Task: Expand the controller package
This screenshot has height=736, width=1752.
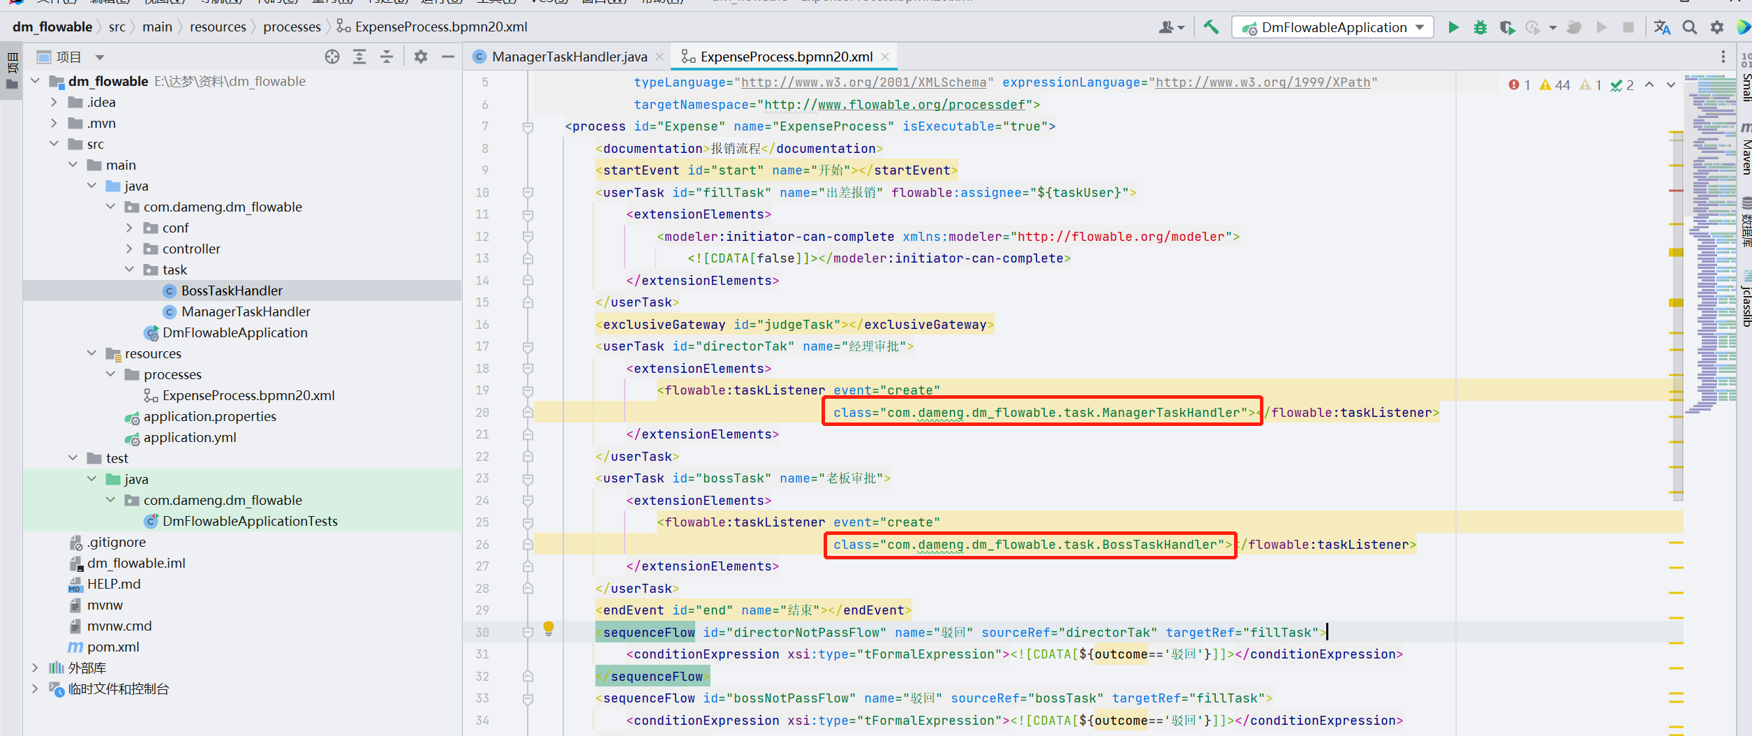Action: (129, 249)
